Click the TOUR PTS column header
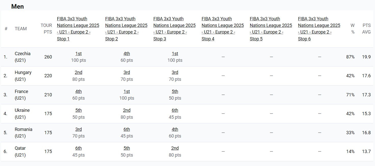 coord(46,29)
